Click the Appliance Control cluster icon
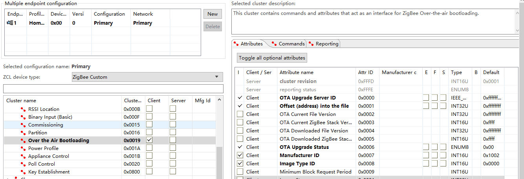Image resolution: width=524 pixels, height=179 pixels. [23, 156]
